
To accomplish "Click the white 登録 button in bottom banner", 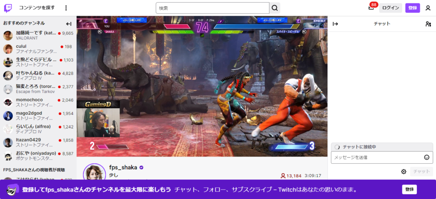I will 409,190.
